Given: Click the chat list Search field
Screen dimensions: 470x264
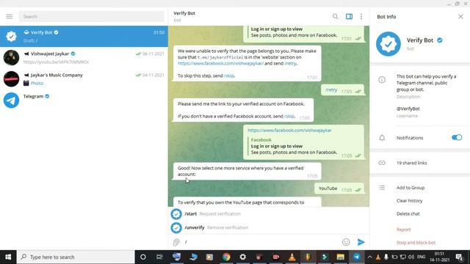Looking at the screenshot, I should (91, 16).
